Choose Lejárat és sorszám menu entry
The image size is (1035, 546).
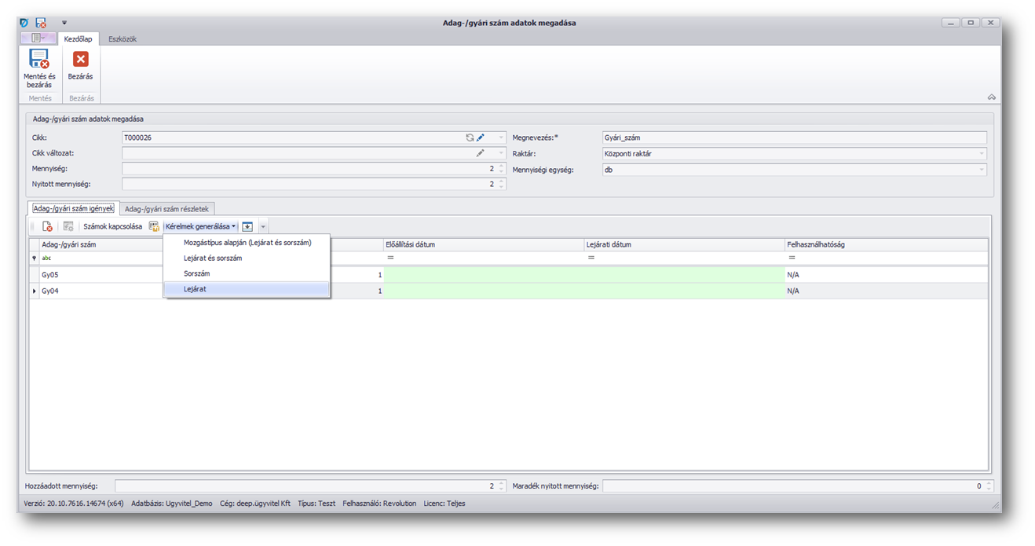[212, 258]
